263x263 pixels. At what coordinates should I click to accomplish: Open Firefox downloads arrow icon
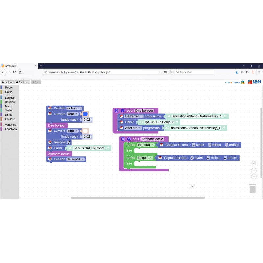pyautogui.click(x=236, y=72)
